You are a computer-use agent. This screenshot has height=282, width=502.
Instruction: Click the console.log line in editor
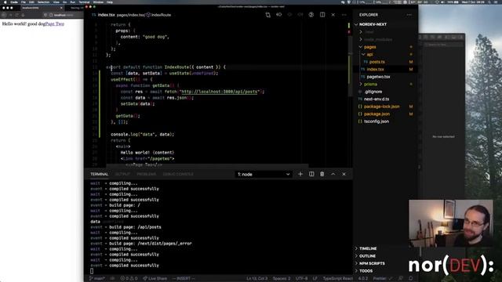[143, 134]
